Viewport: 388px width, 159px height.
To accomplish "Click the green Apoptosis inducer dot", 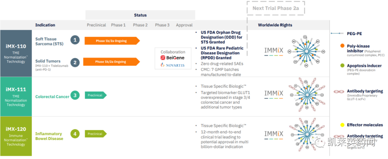I will click(x=342, y=65).
